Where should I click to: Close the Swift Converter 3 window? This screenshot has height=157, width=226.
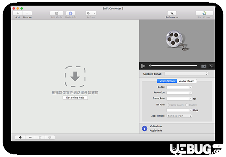(x=14, y=9)
